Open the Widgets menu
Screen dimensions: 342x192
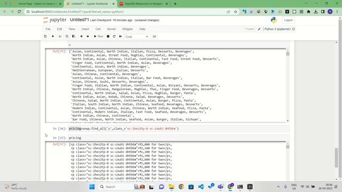click(127, 29)
